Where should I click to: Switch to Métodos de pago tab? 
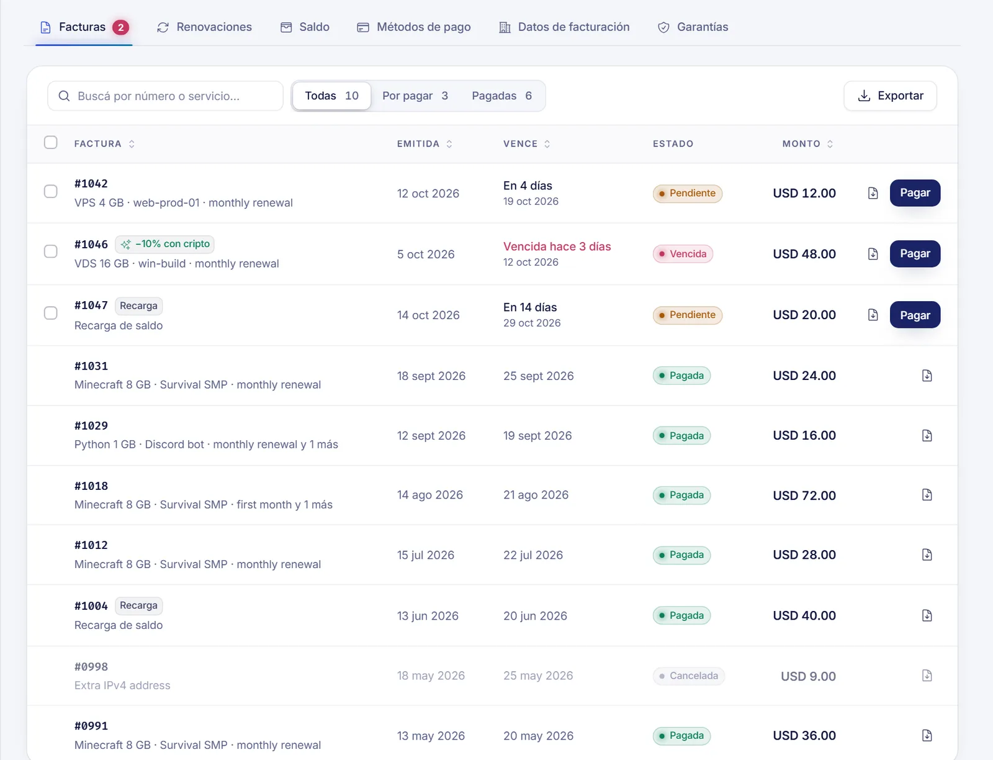(x=413, y=27)
